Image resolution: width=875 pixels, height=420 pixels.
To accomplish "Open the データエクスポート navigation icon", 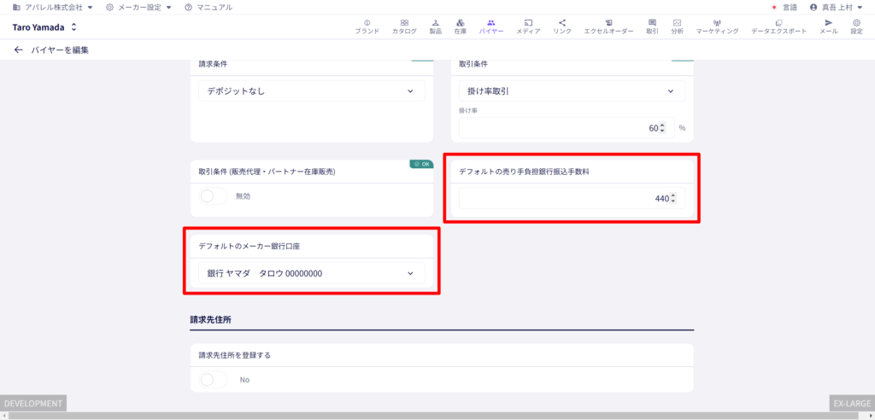I will click(x=778, y=26).
